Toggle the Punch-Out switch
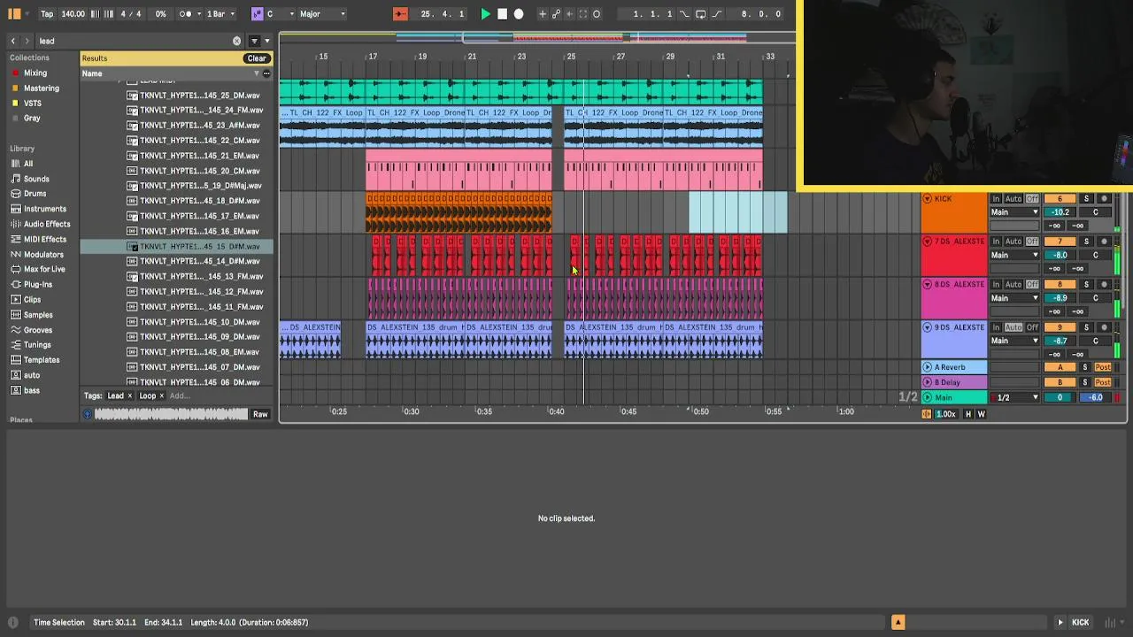Image resolution: width=1133 pixels, height=637 pixels. click(x=717, y=14)
